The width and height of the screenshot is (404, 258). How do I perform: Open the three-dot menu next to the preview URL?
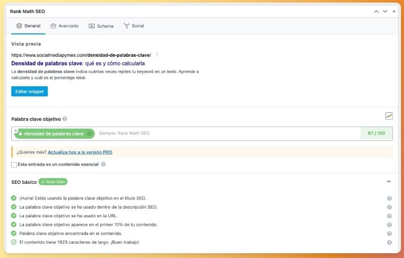pyautogui.click(x=157, y=55)
